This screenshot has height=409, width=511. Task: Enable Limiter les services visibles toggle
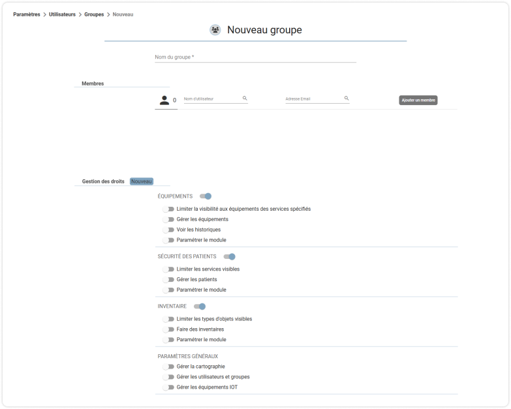coord(168,269)
